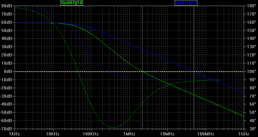Click the 180° label on phase axis
This screenshot has height=137, width=258.
click(252, 6)
